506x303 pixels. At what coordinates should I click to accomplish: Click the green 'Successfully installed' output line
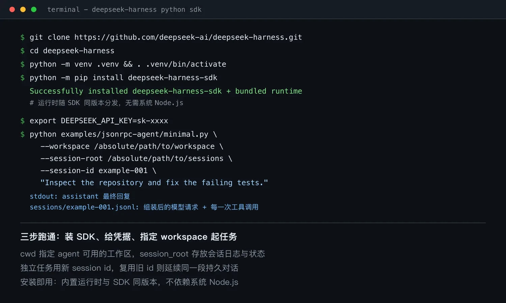click(x=166, y=91)
